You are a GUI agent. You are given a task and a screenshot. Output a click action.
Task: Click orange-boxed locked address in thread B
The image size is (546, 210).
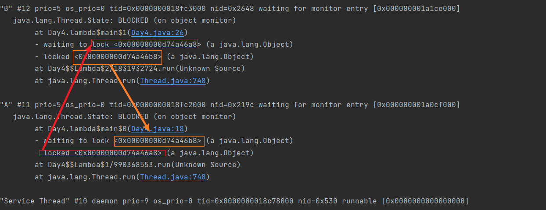click(x=118, y=57)
